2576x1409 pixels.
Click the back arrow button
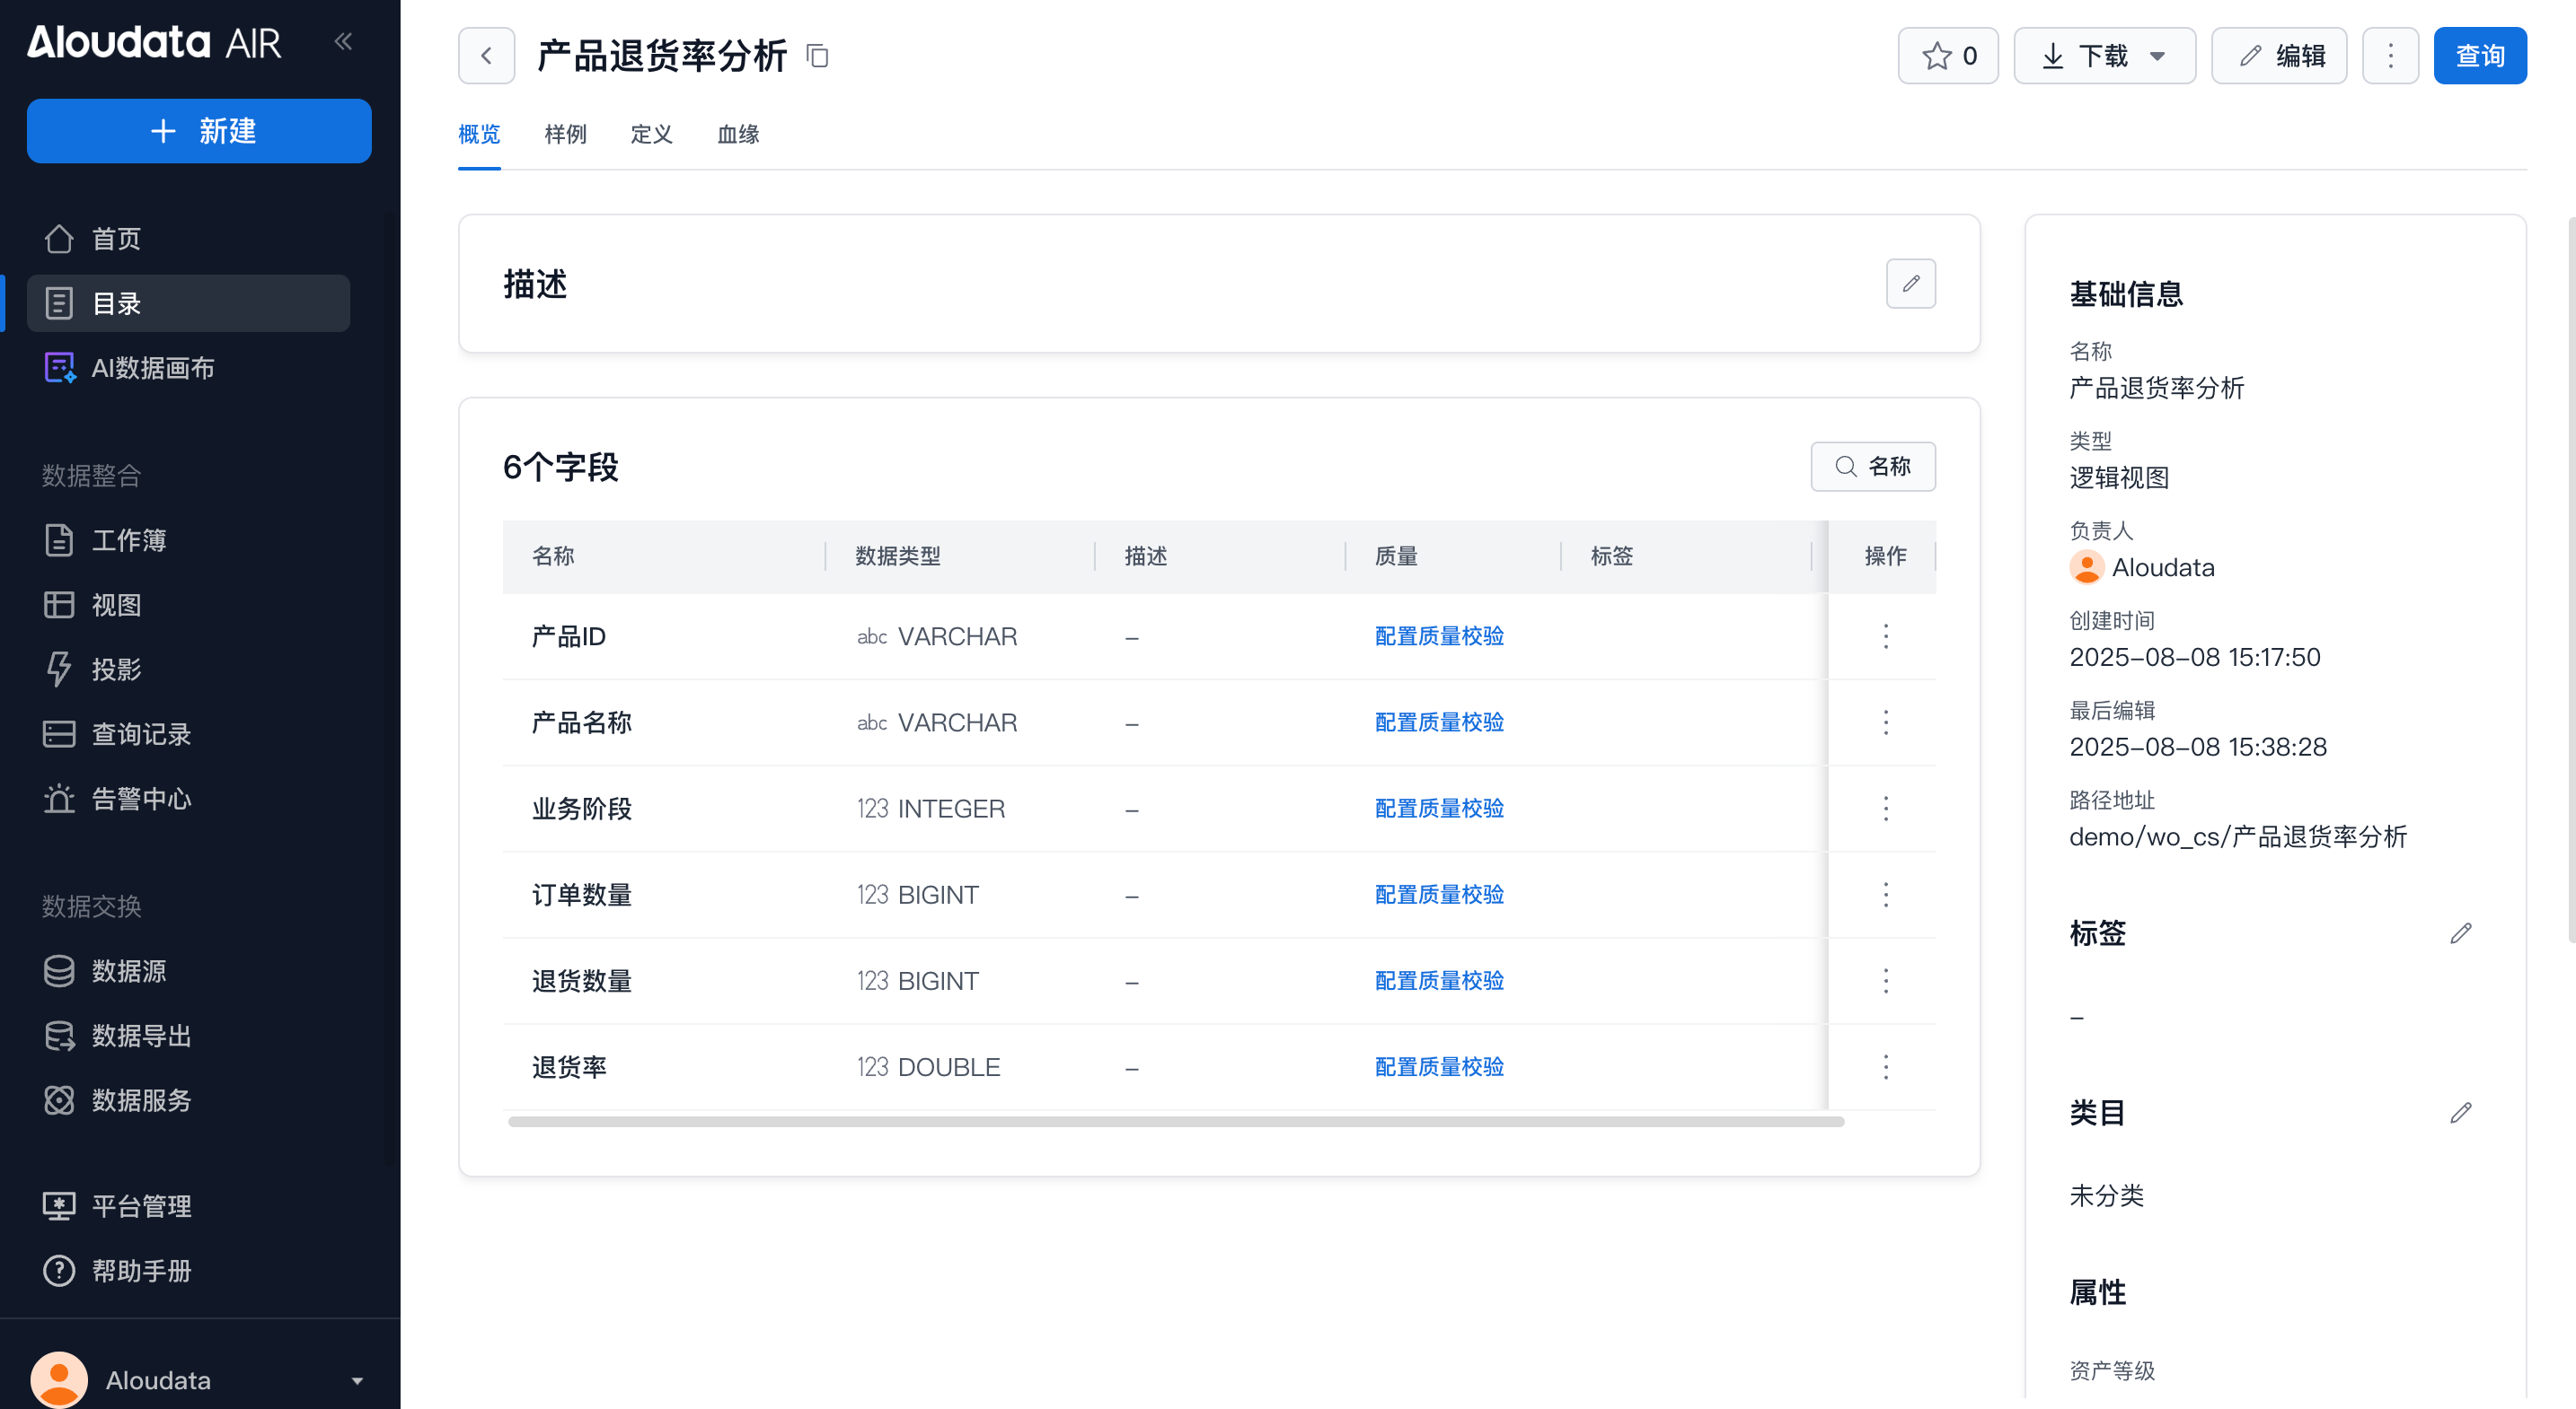(x=487, y=56)
